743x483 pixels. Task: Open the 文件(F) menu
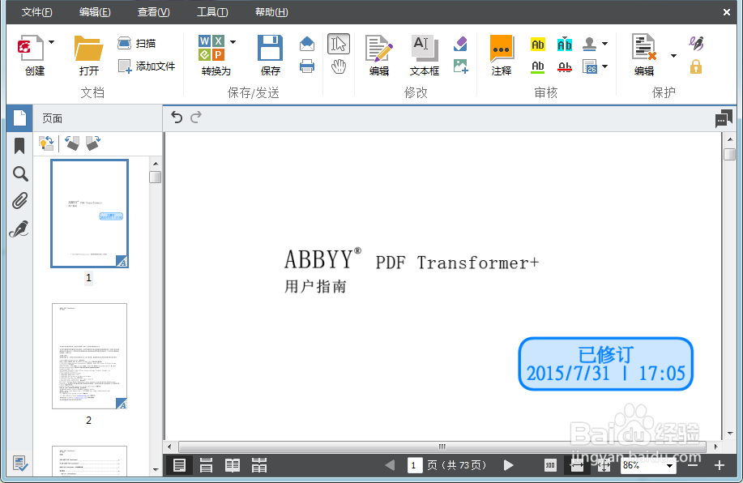click(37, 12)
